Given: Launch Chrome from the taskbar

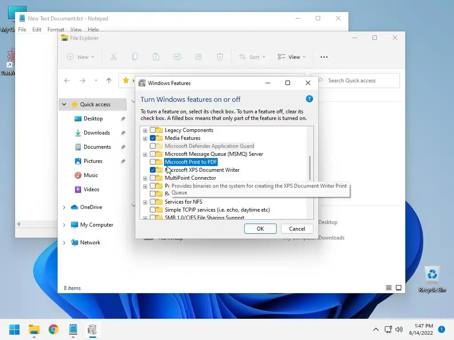Looking at the screenshot, I should tap(54, 329).
